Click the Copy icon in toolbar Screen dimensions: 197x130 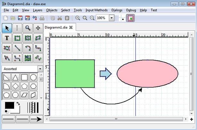(53, 18)
